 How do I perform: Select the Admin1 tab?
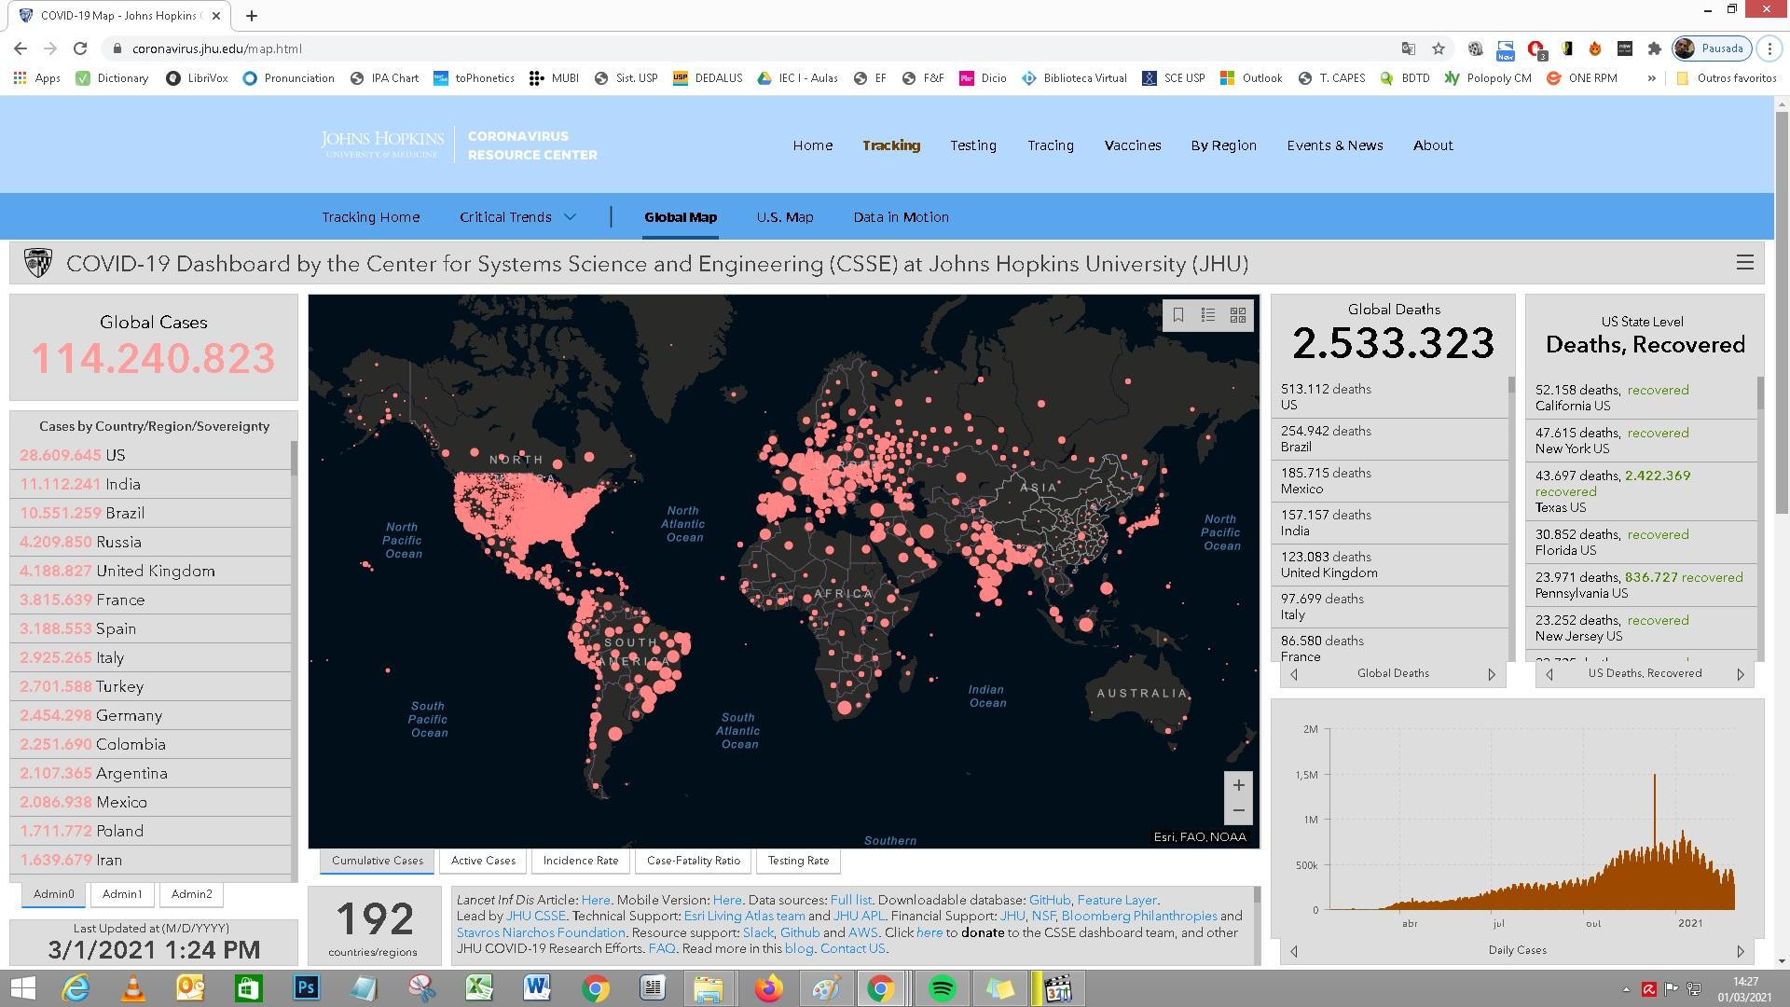click(122, 894)
